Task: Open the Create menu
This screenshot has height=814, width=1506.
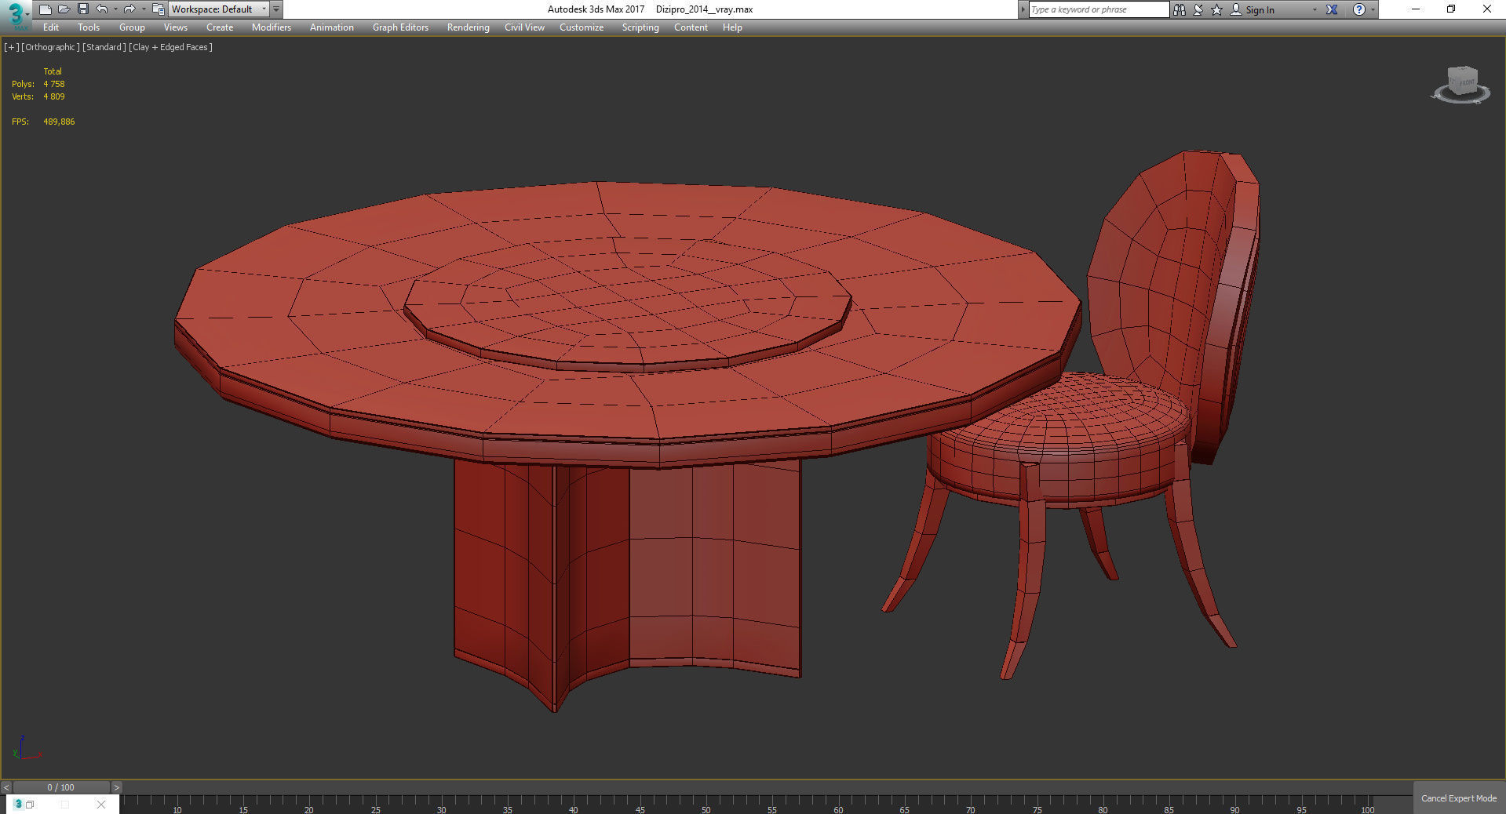Action: 220,27
